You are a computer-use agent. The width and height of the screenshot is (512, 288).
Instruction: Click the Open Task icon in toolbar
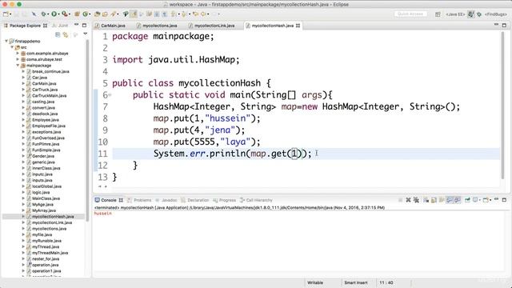click(x=105, y=14)
